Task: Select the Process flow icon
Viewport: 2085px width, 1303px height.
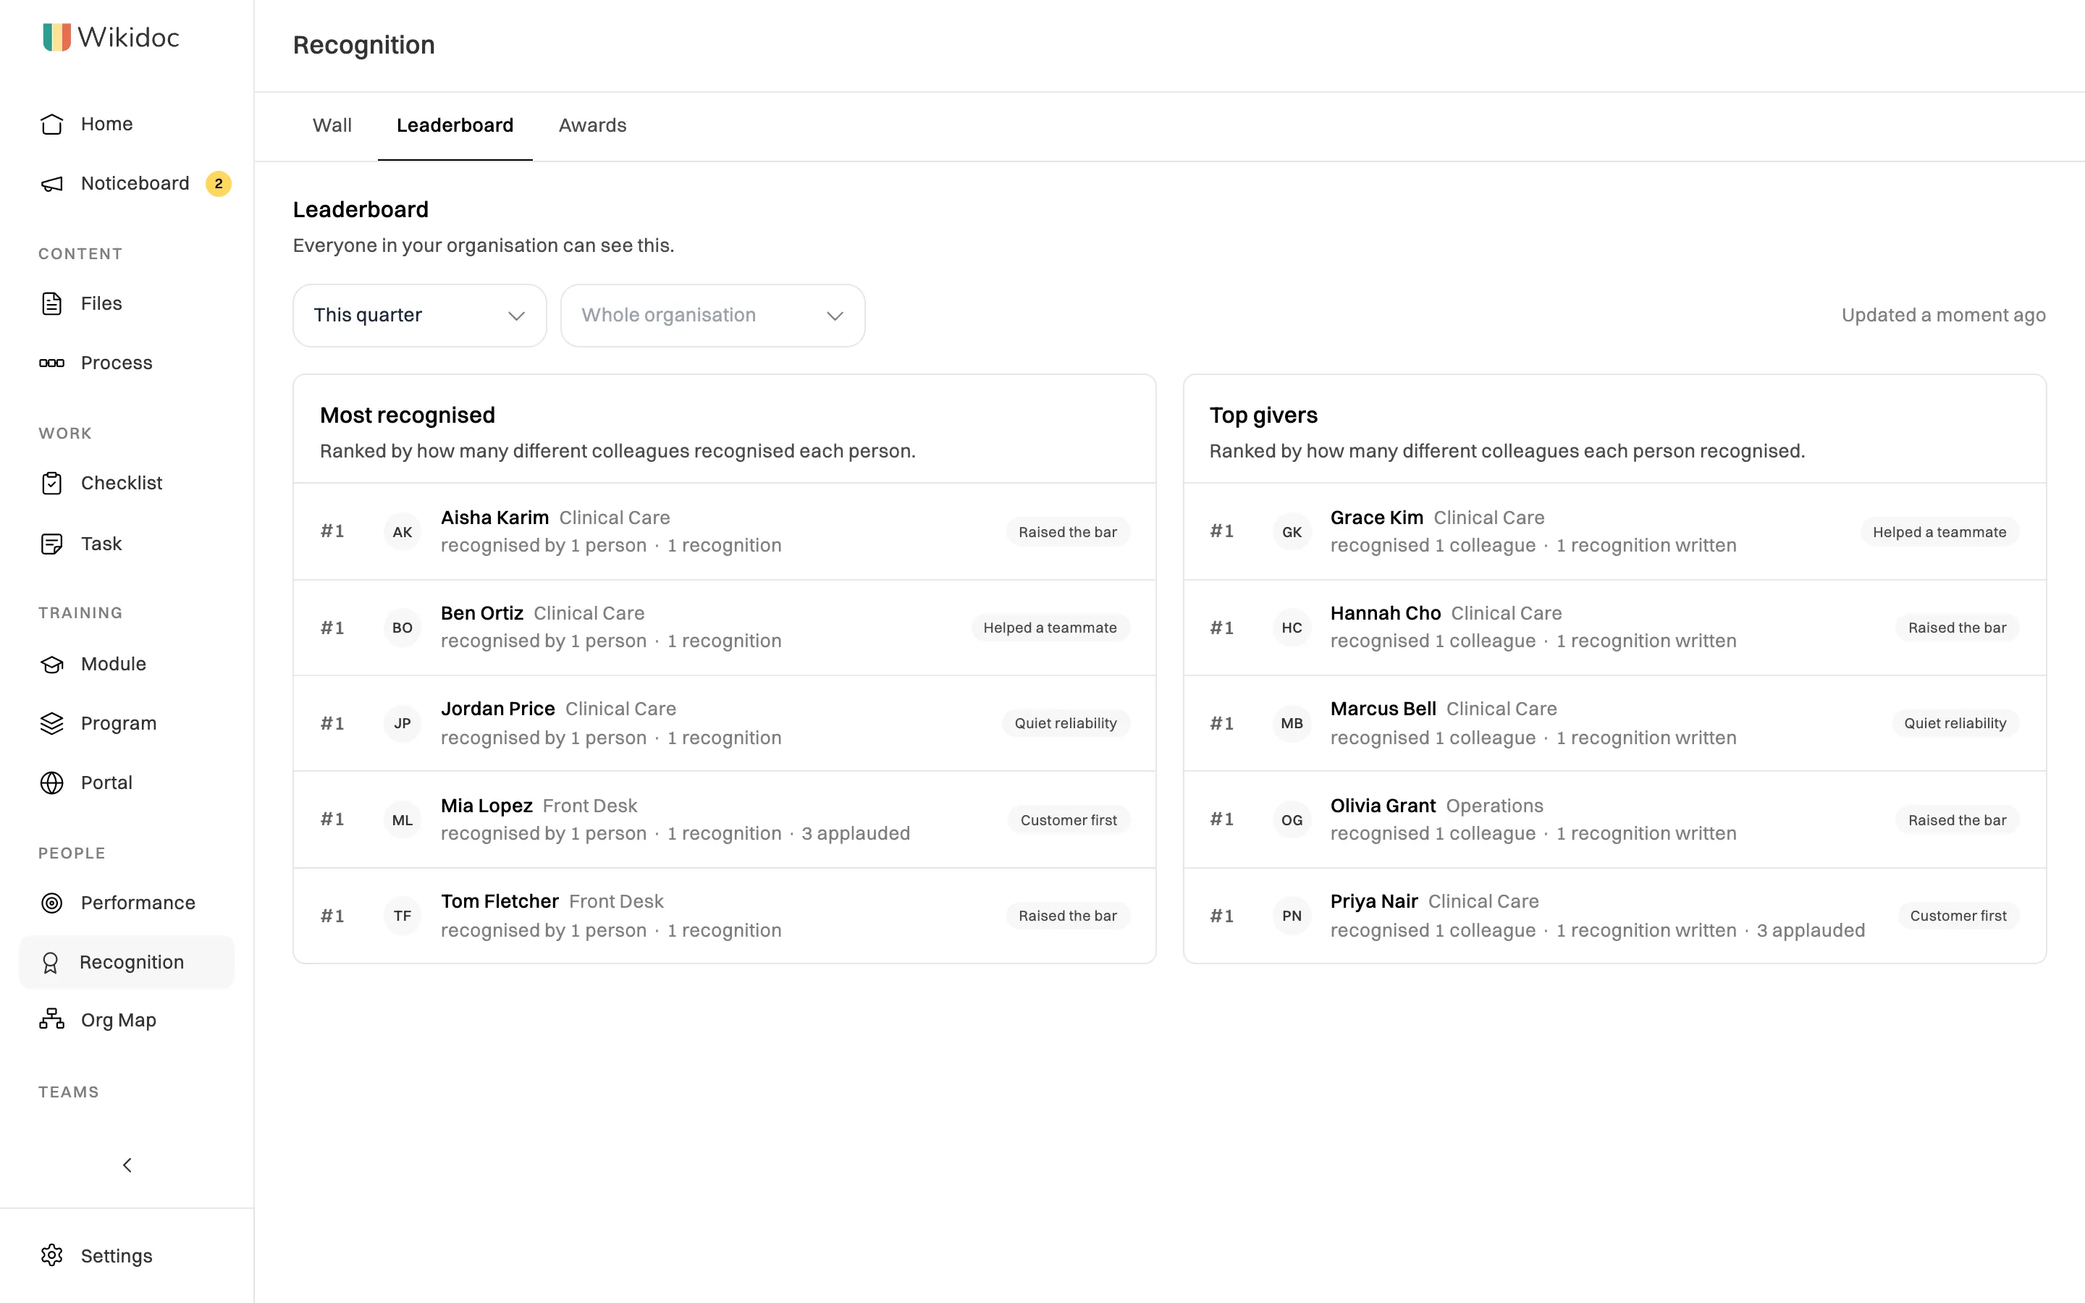Action: 51,363
